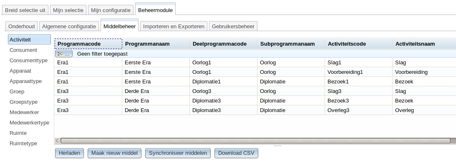Screen dimensions: 456x161
Task: Sort by Programmanaam column header
Action: coord(156,44)
